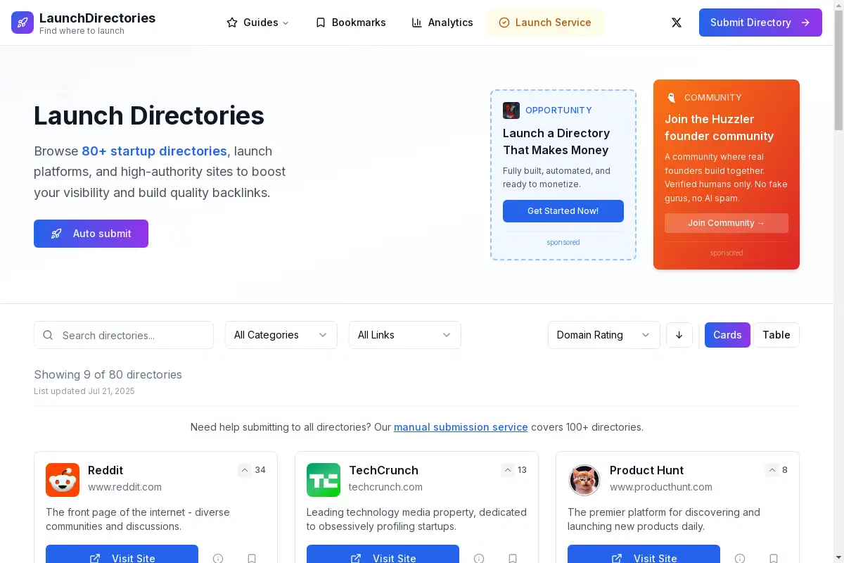Toggle the sort direction arrow button
Image resolution: width=844 pixels, height=563 pixels.
679,335
